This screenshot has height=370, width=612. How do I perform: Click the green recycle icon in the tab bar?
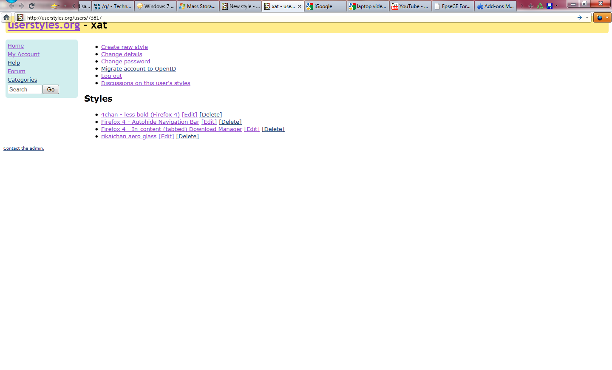coord(540,6)
